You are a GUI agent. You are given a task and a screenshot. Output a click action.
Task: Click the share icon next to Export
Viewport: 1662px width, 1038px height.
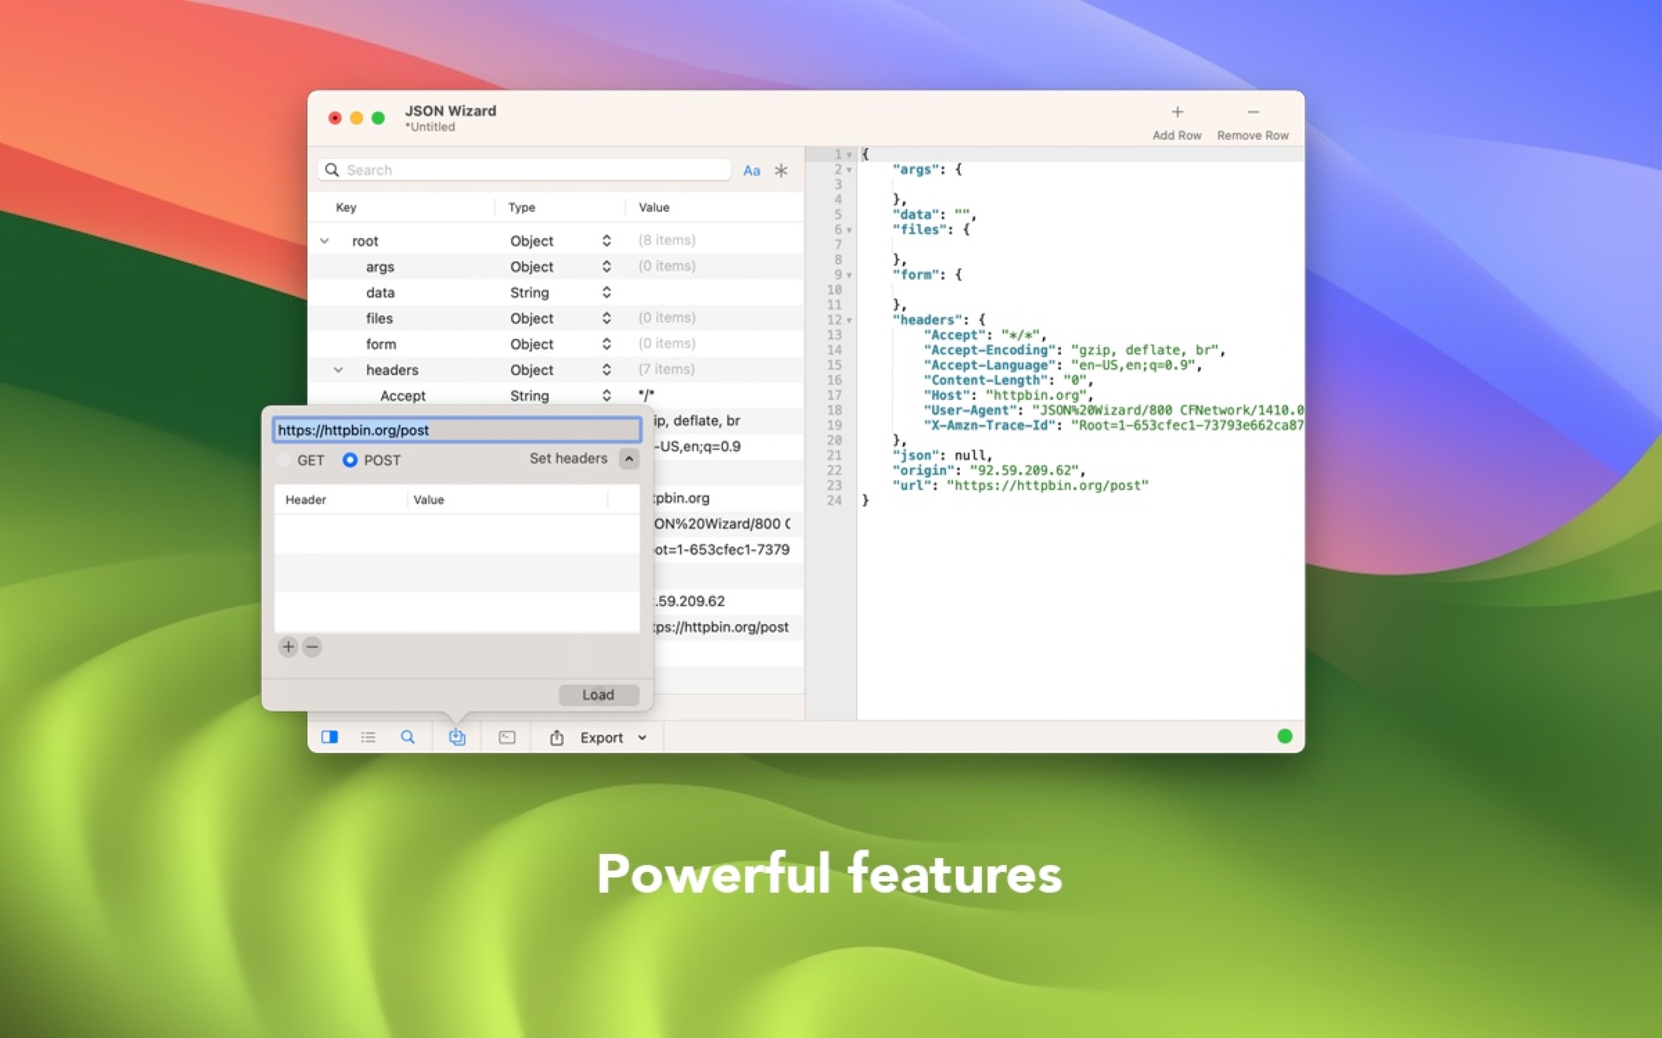pos(557,738)
